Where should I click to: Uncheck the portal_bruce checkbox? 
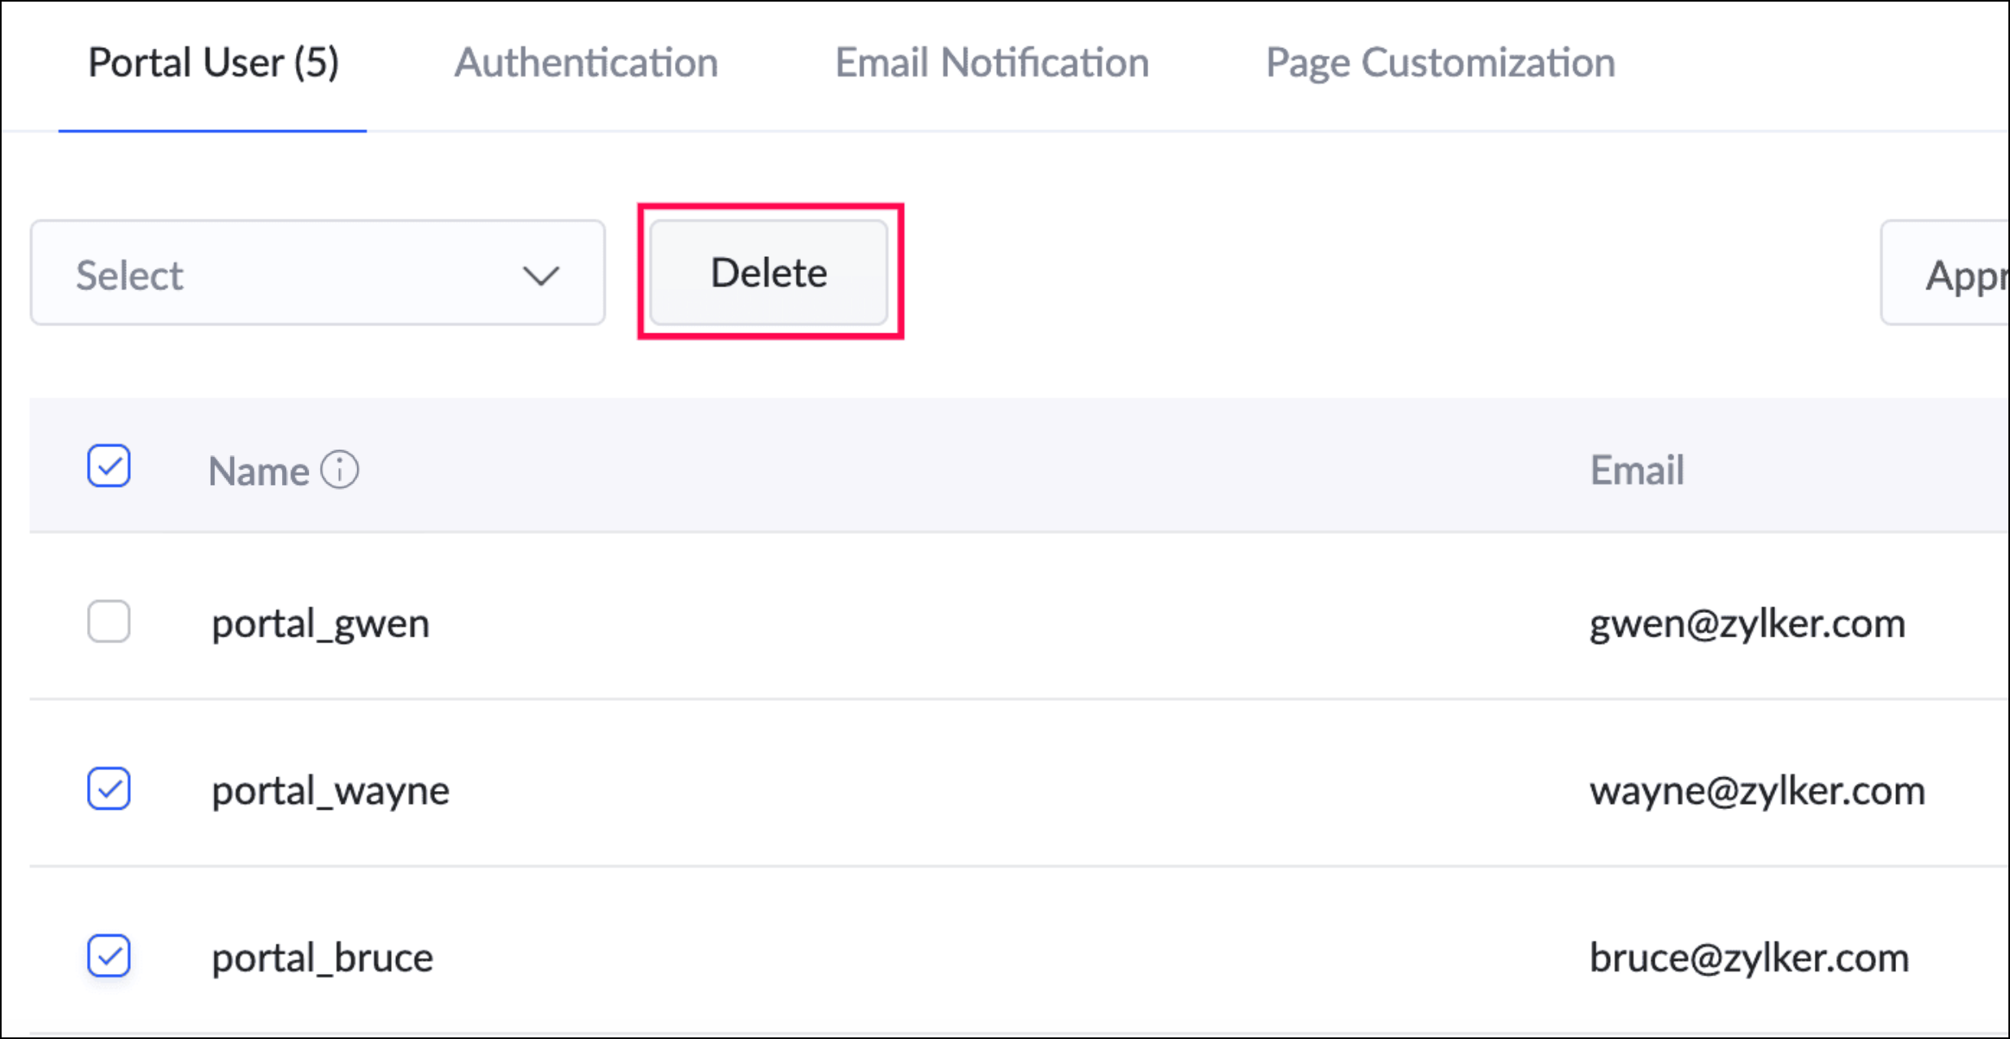pos(109,955)
